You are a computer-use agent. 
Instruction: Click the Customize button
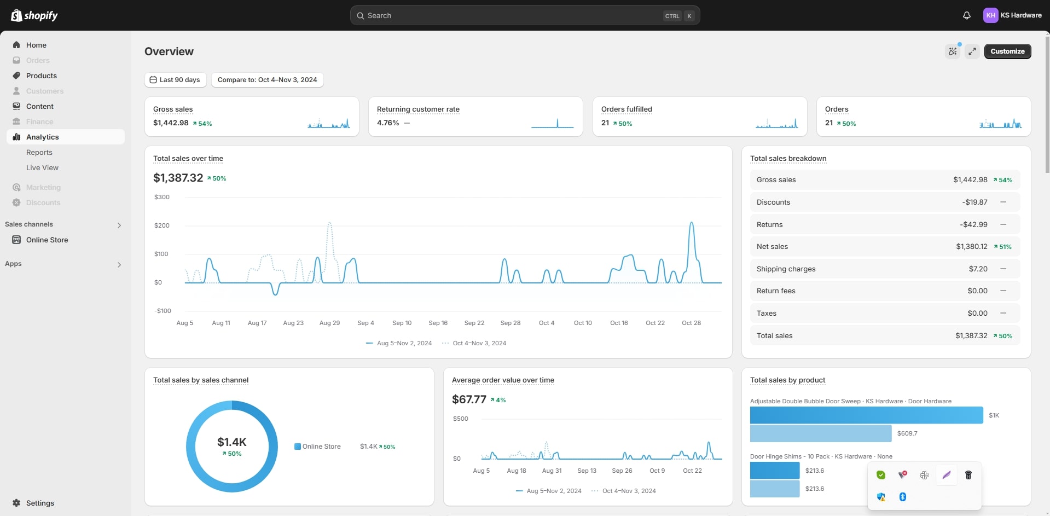[1007, 51]
